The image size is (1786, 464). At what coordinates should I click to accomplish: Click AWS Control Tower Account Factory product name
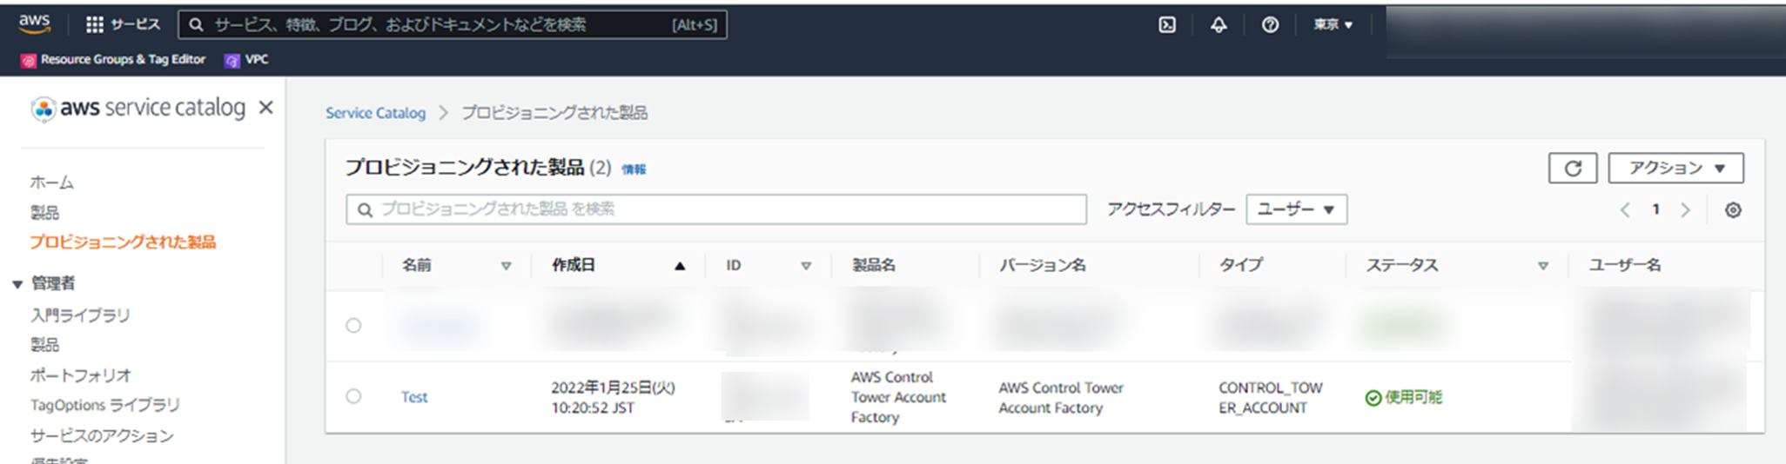[898, 397]
